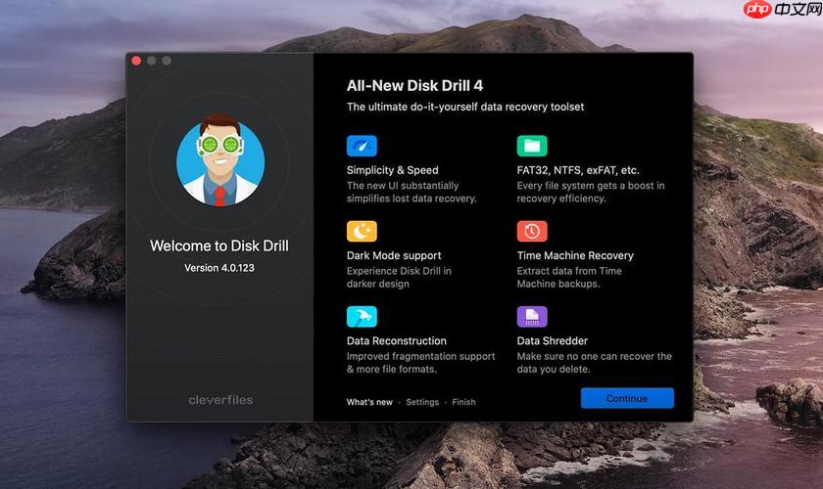Click the Time Machine Recovery clock icon

[x=532, y=232]
